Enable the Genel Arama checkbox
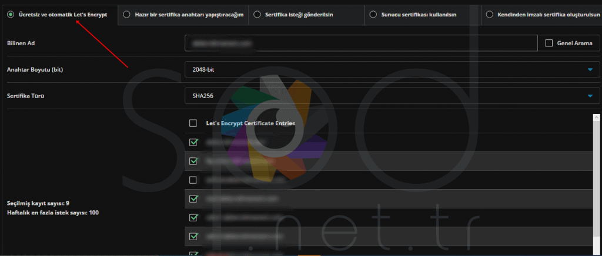This screenshot has width=602, height=256. [x=549, y=43]
